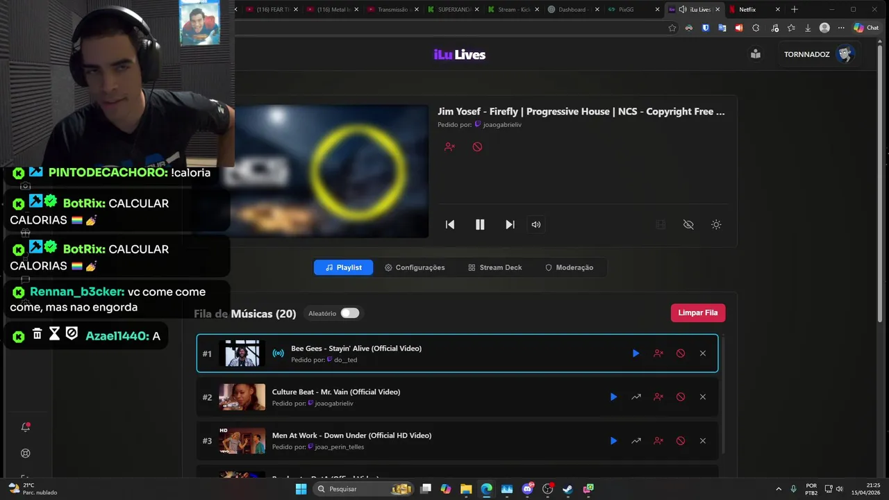This screenshot has width=889, height=500.
Task: Open the browser three-dot settings menu
Action: click(841, 28)
